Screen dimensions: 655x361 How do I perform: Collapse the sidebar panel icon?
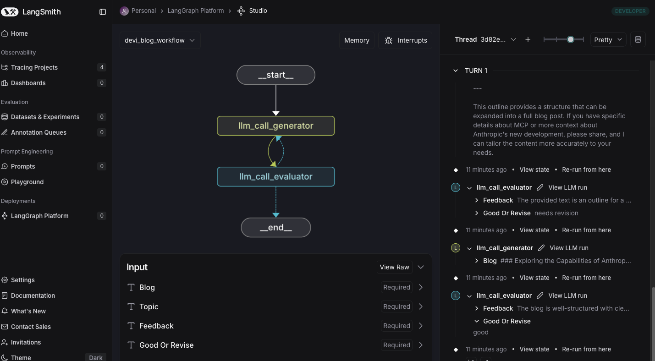[x=103, y=12]
